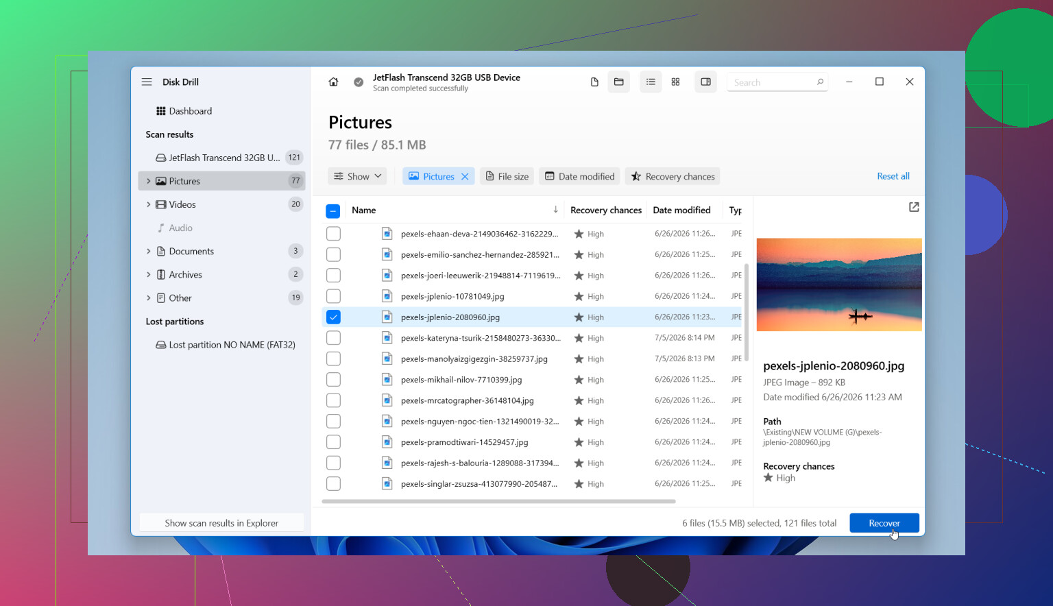Open Dashboard from sidebar
The image size is (1053, 606).
pos(184,111)
